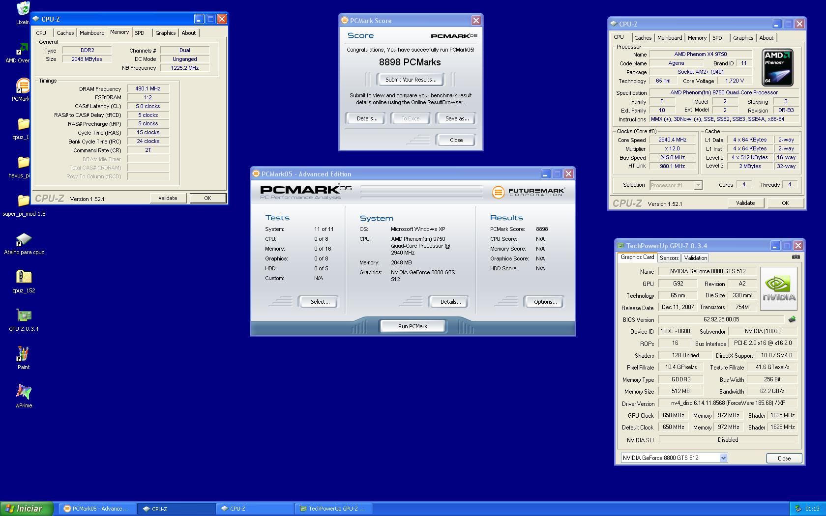Launch Paint from desktop icon
Screen dimensions: 826x516
24,354
